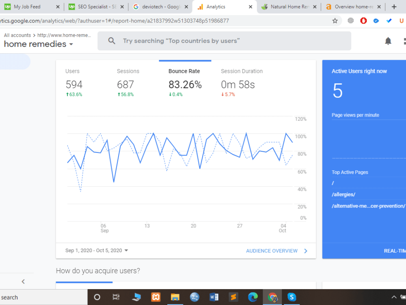Click the Audience Overview right chevron arrow

coord(306,251)
